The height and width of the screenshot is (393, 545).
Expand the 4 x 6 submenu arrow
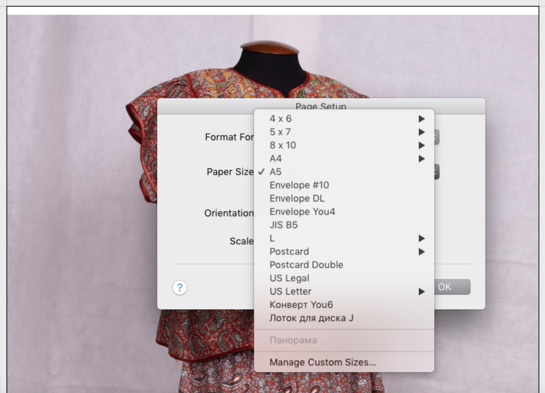(x=422, y=119)
